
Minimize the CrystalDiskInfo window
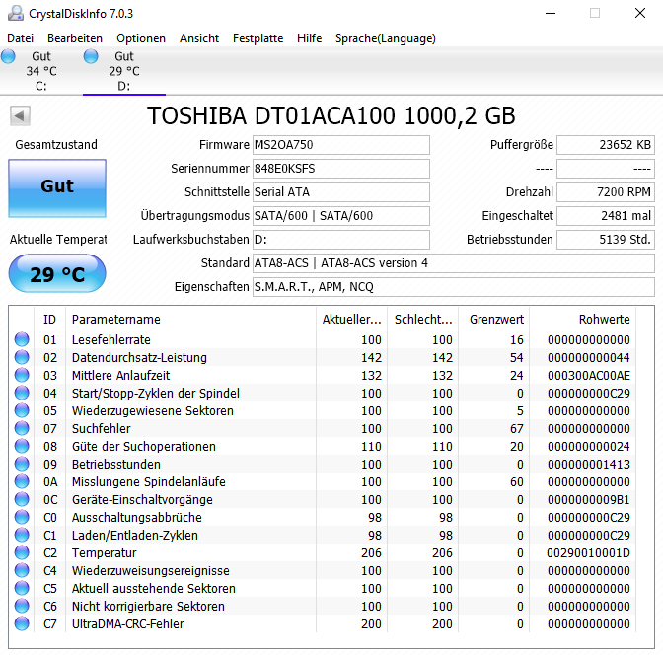551,13
